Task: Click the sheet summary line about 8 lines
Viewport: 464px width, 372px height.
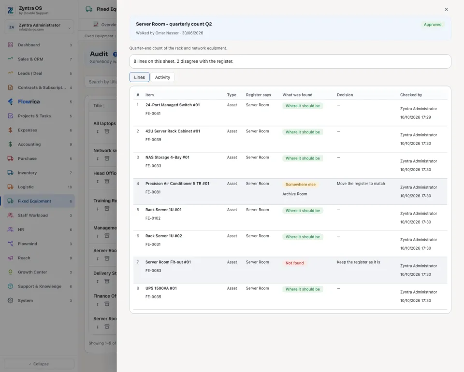Action: (x=290, y=61)
